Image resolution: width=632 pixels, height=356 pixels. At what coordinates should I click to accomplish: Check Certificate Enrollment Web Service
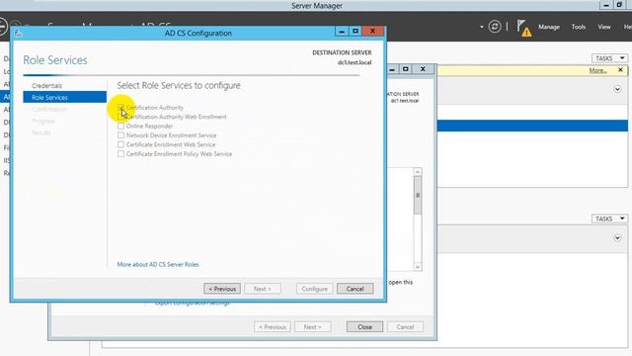click(x=120, y=144)
